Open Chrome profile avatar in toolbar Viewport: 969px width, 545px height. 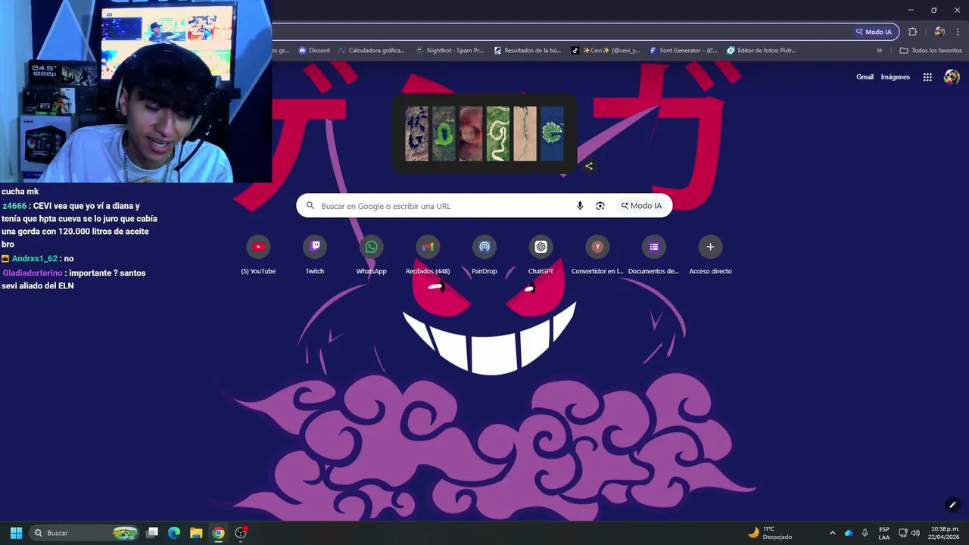tap(939, 32)
